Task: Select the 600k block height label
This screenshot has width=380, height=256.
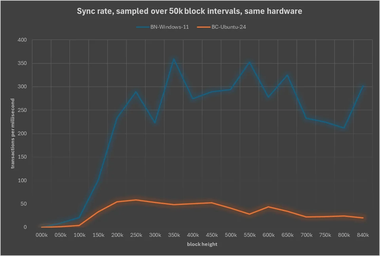Action: [x=268, y=235]
